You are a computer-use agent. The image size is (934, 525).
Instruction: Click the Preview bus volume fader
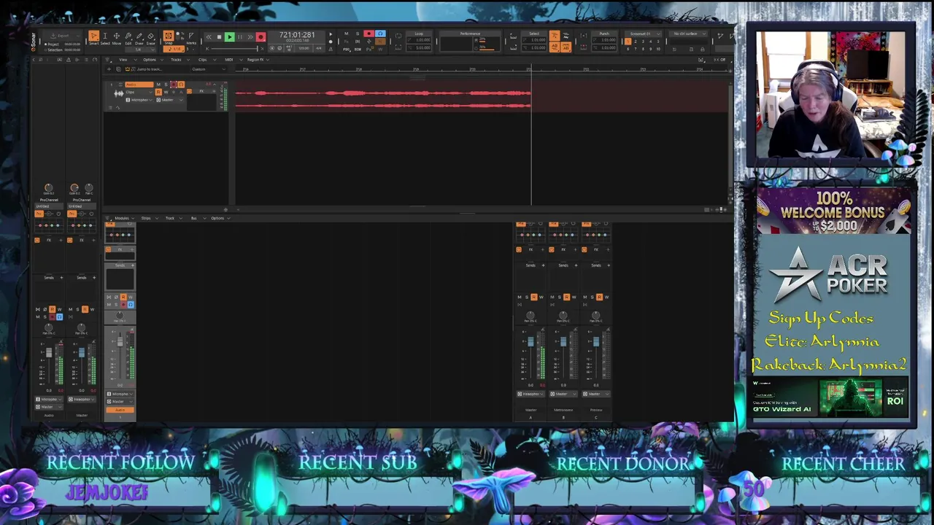(596, 341)
